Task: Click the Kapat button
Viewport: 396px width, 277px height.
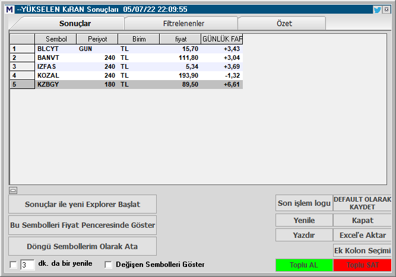Action: click(x=362, y=220)
